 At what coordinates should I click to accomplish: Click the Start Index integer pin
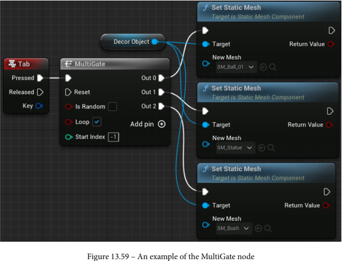pos(69,137)
